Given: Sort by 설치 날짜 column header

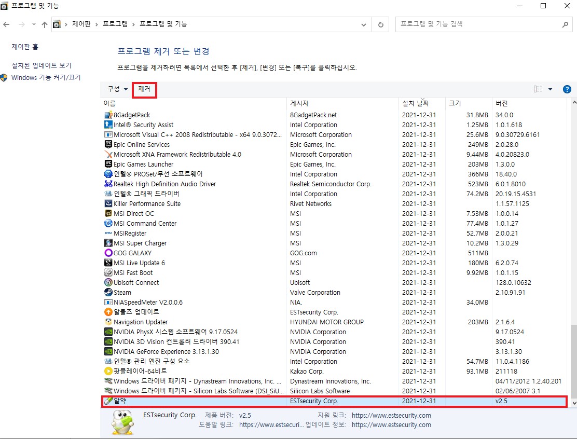Looking at the screenshot, I should pyautogui.click(x=422, y=103).
